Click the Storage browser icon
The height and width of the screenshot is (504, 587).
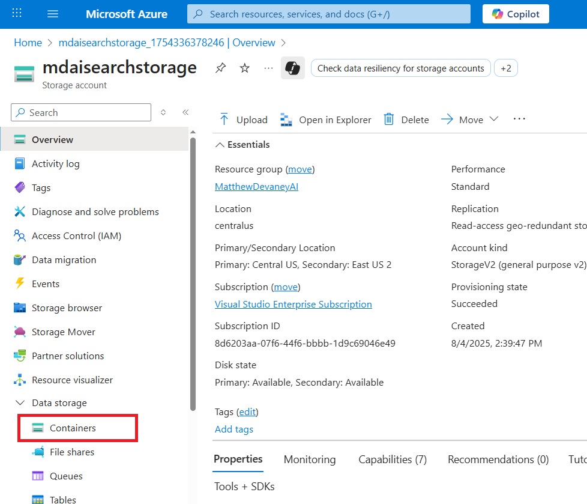pyautogui.click(x=19, y=308)
